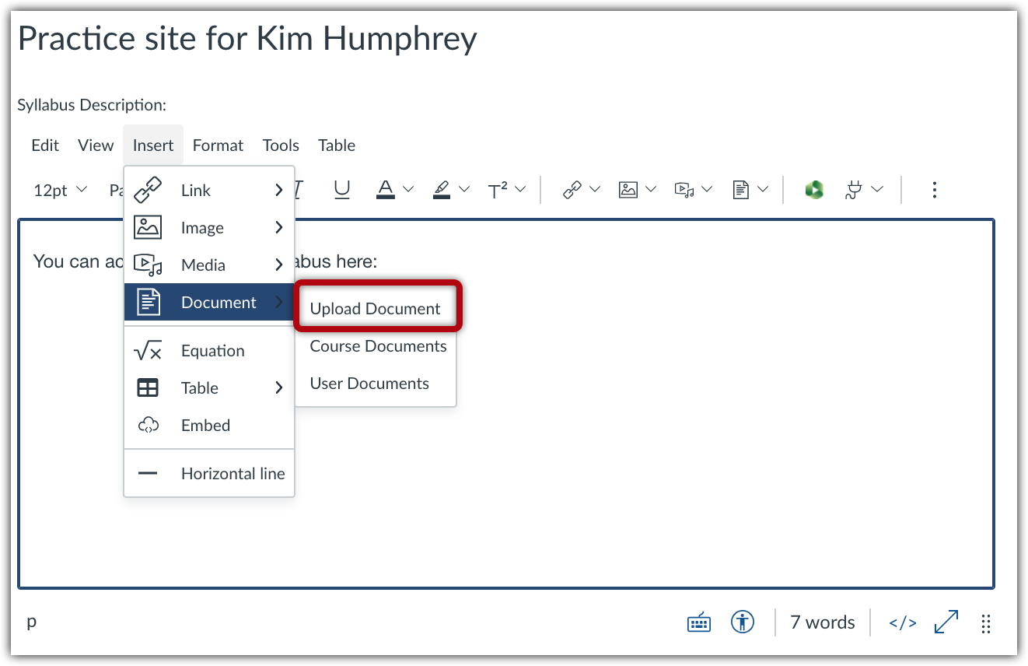Open the toolbar image dropdown arrow
Image resolution: width=1028 pixels, height=666 pixels.
[651, 189]
